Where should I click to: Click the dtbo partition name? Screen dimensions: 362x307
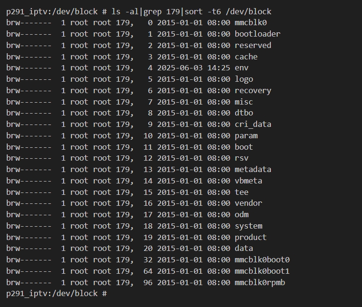(244, 113)
